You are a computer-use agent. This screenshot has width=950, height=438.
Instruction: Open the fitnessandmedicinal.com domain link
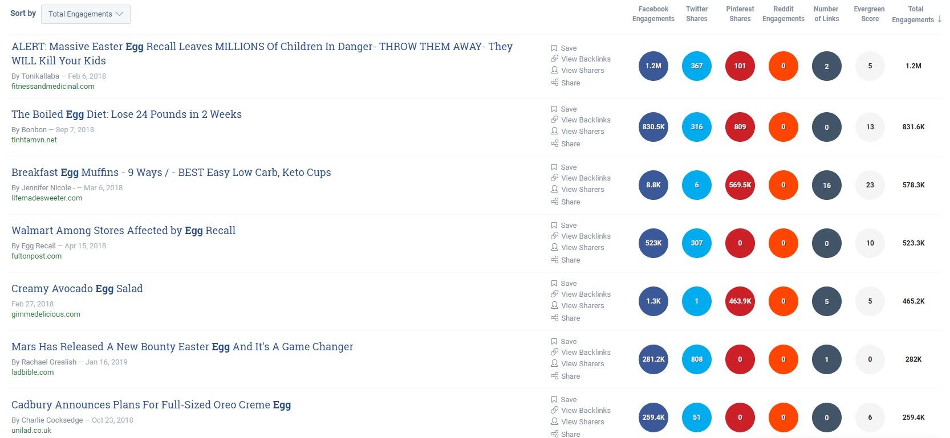tap(53, 87)
